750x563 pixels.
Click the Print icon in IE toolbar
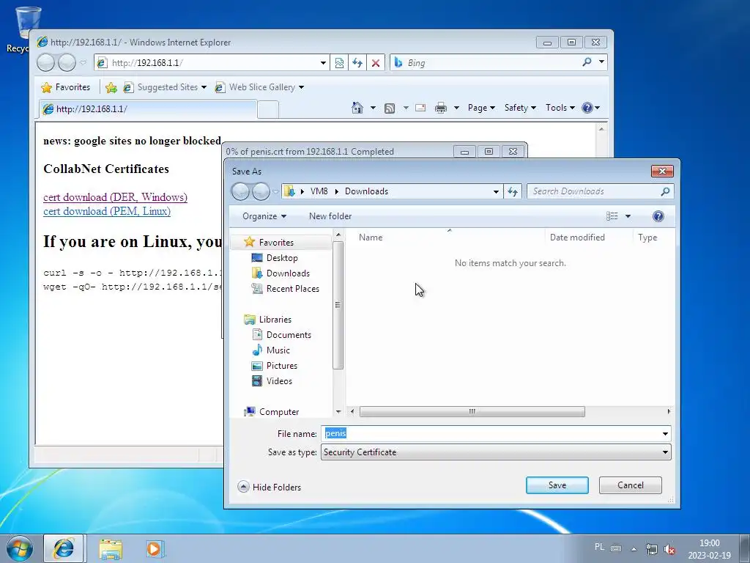coord(440,108)
